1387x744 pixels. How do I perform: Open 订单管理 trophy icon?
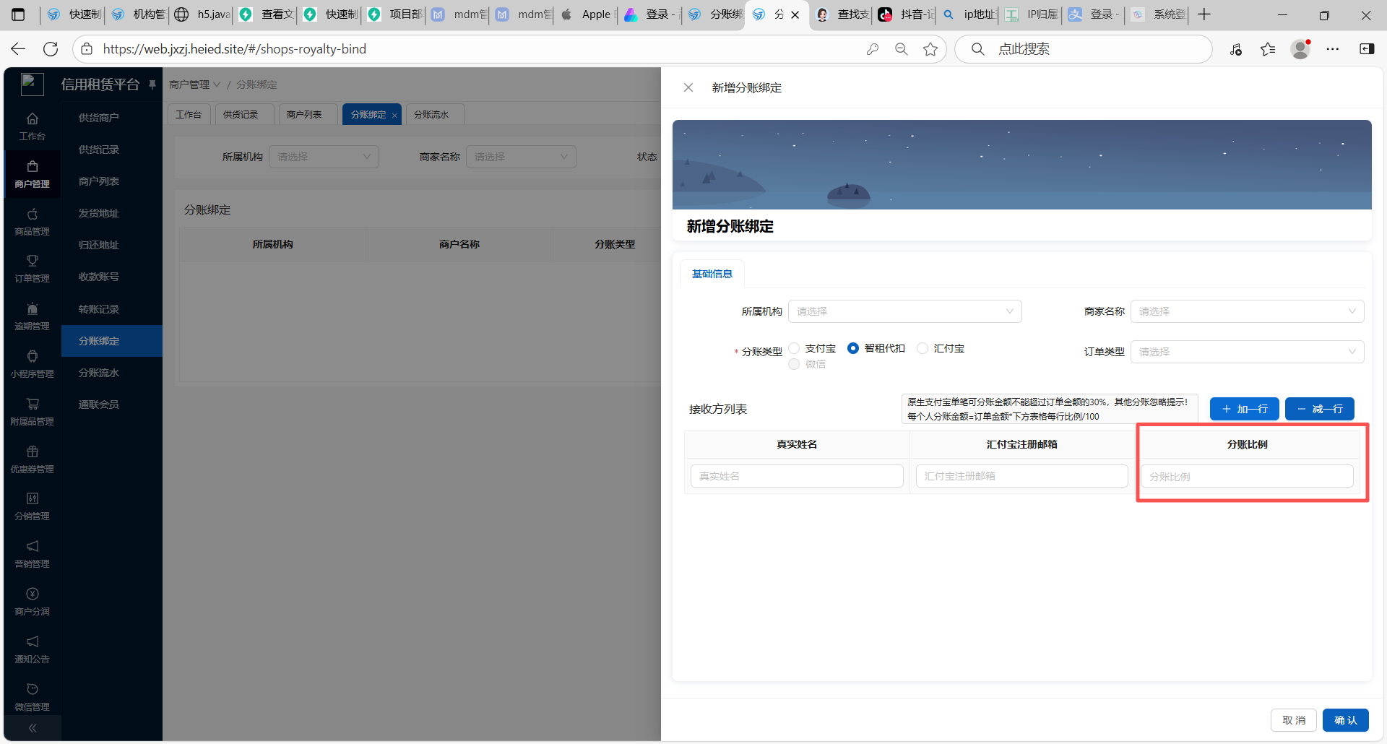[33, 261]
